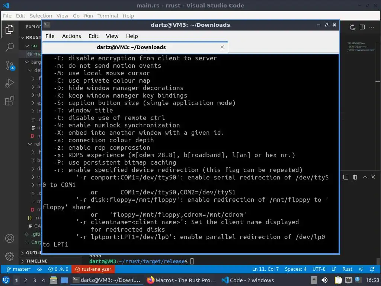Image resolution: width=381 pixels, height=286 pixels.
Task: Collapse the RRUST root folder
Action: (22, 38)
